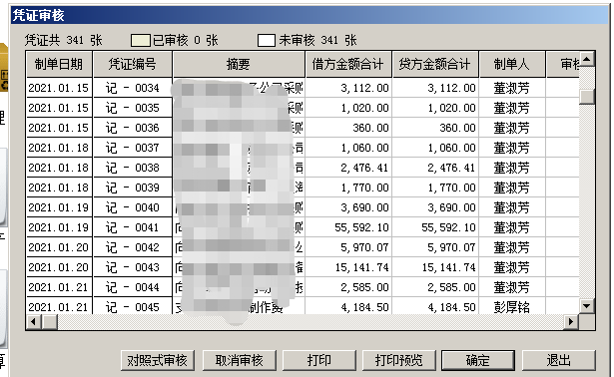Screen dimensions: 614x377
Task: Click preparer 彭厚铭 cell
Action: pyautogui.click(x=512, y=306)
